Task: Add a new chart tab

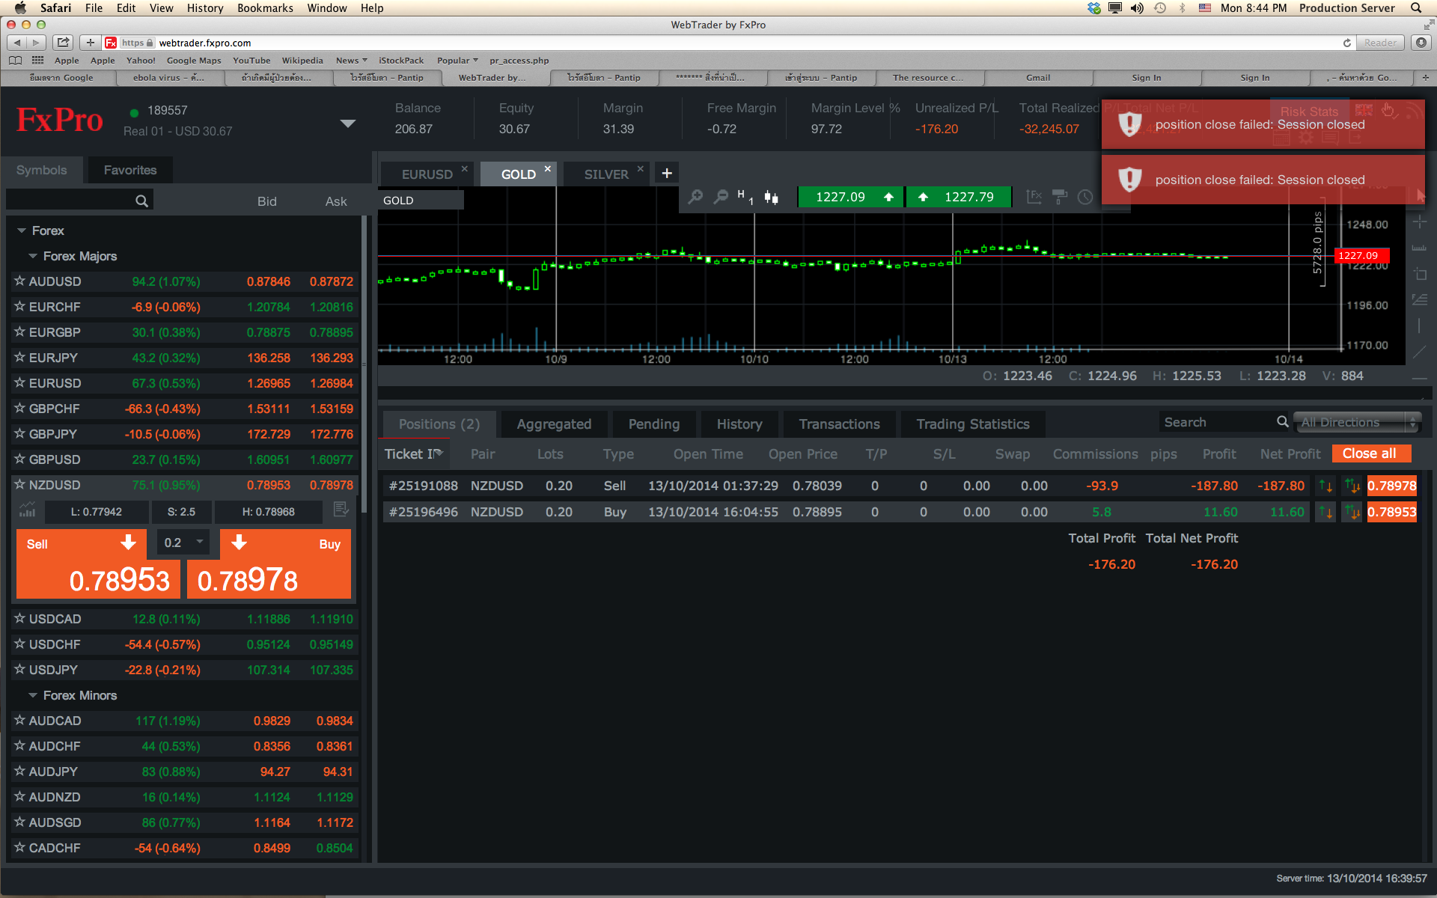Action: (x=667, y=174)
